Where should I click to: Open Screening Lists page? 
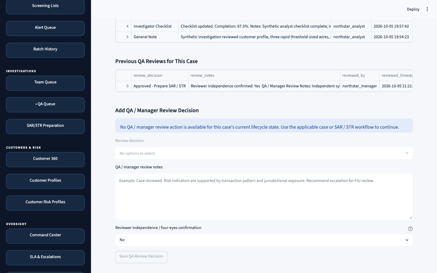click(45, 6)
